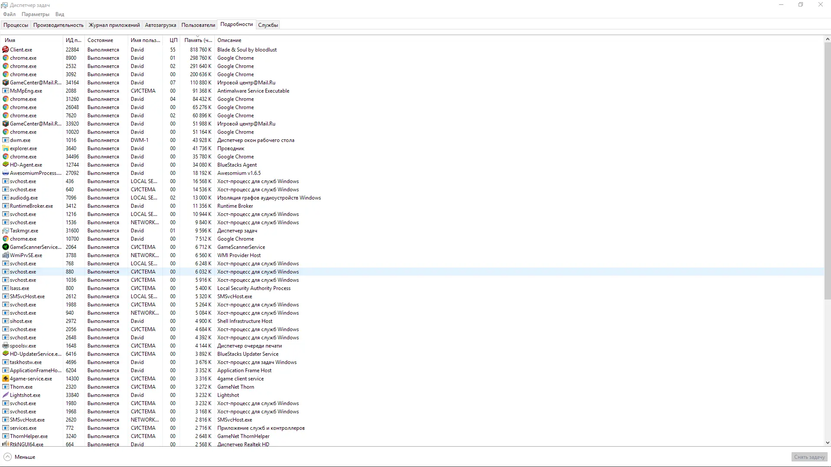The image size is (831, 467).
Task: Click the Lightshot.exe feather icon
Action: pos(6,395)
